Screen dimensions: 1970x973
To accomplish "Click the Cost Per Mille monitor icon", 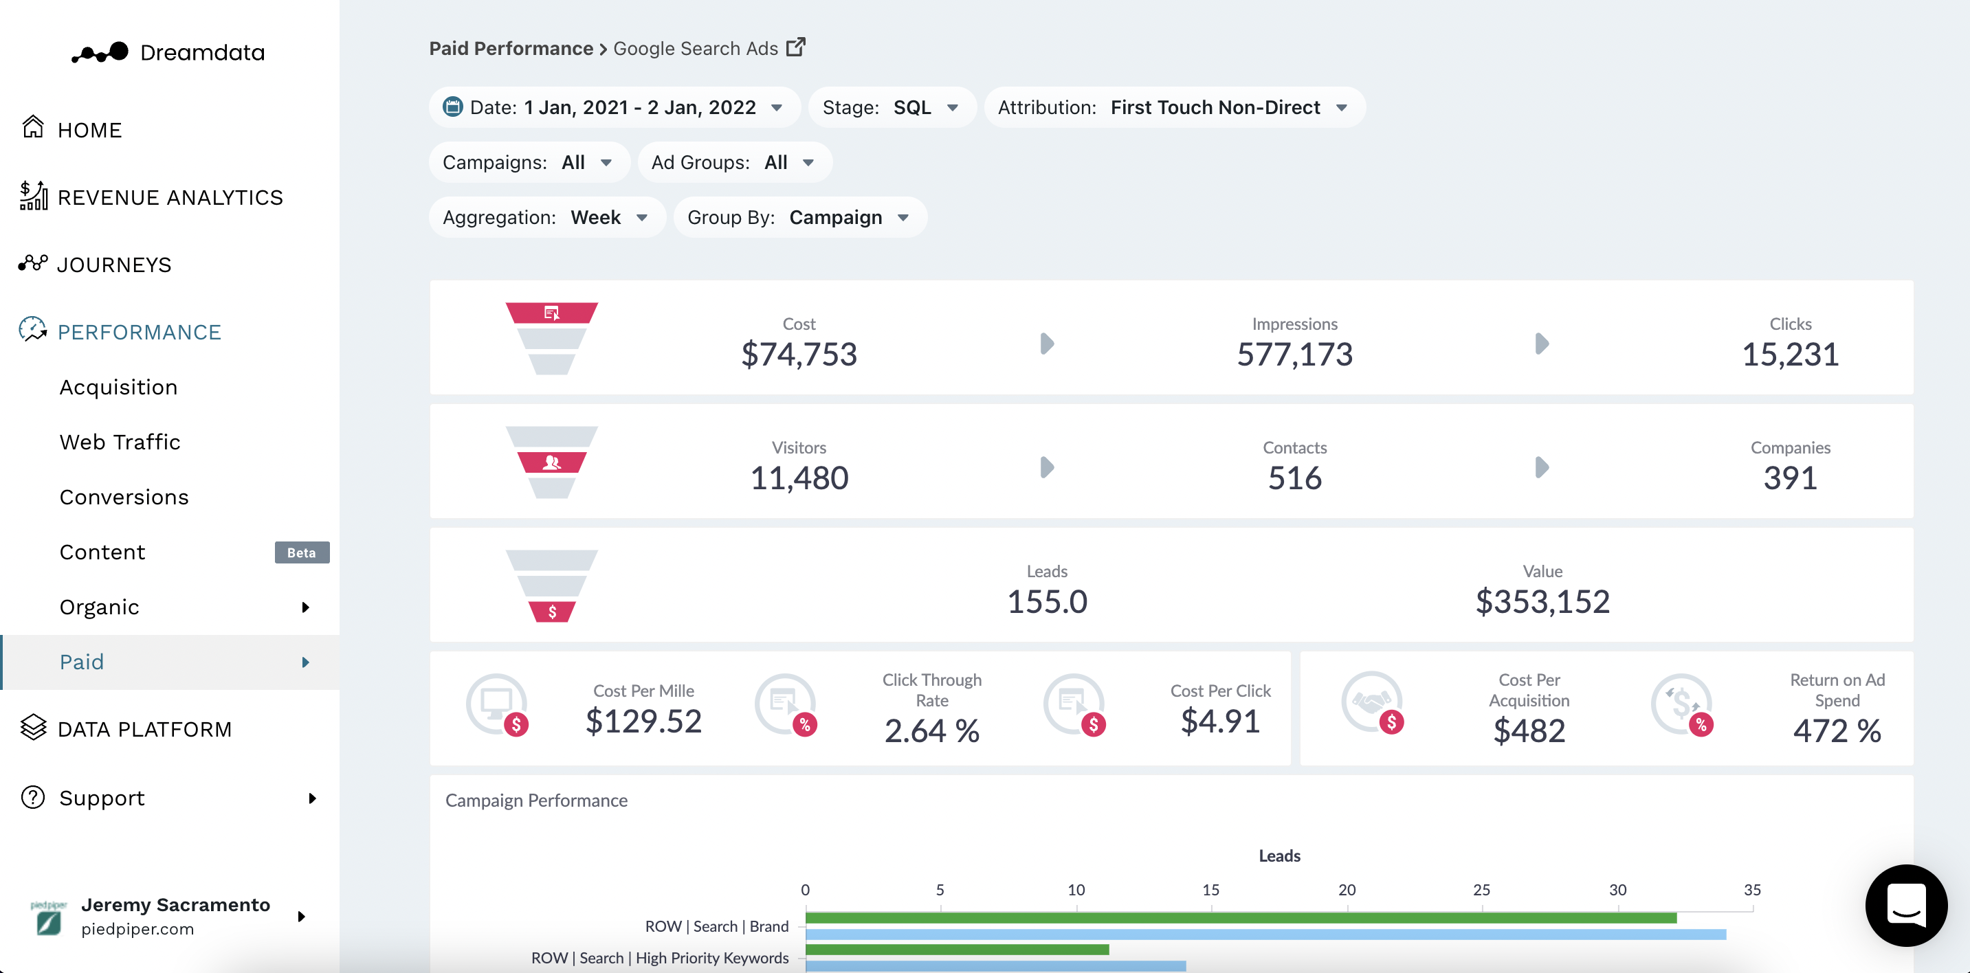I will click(x=496, y=704).
